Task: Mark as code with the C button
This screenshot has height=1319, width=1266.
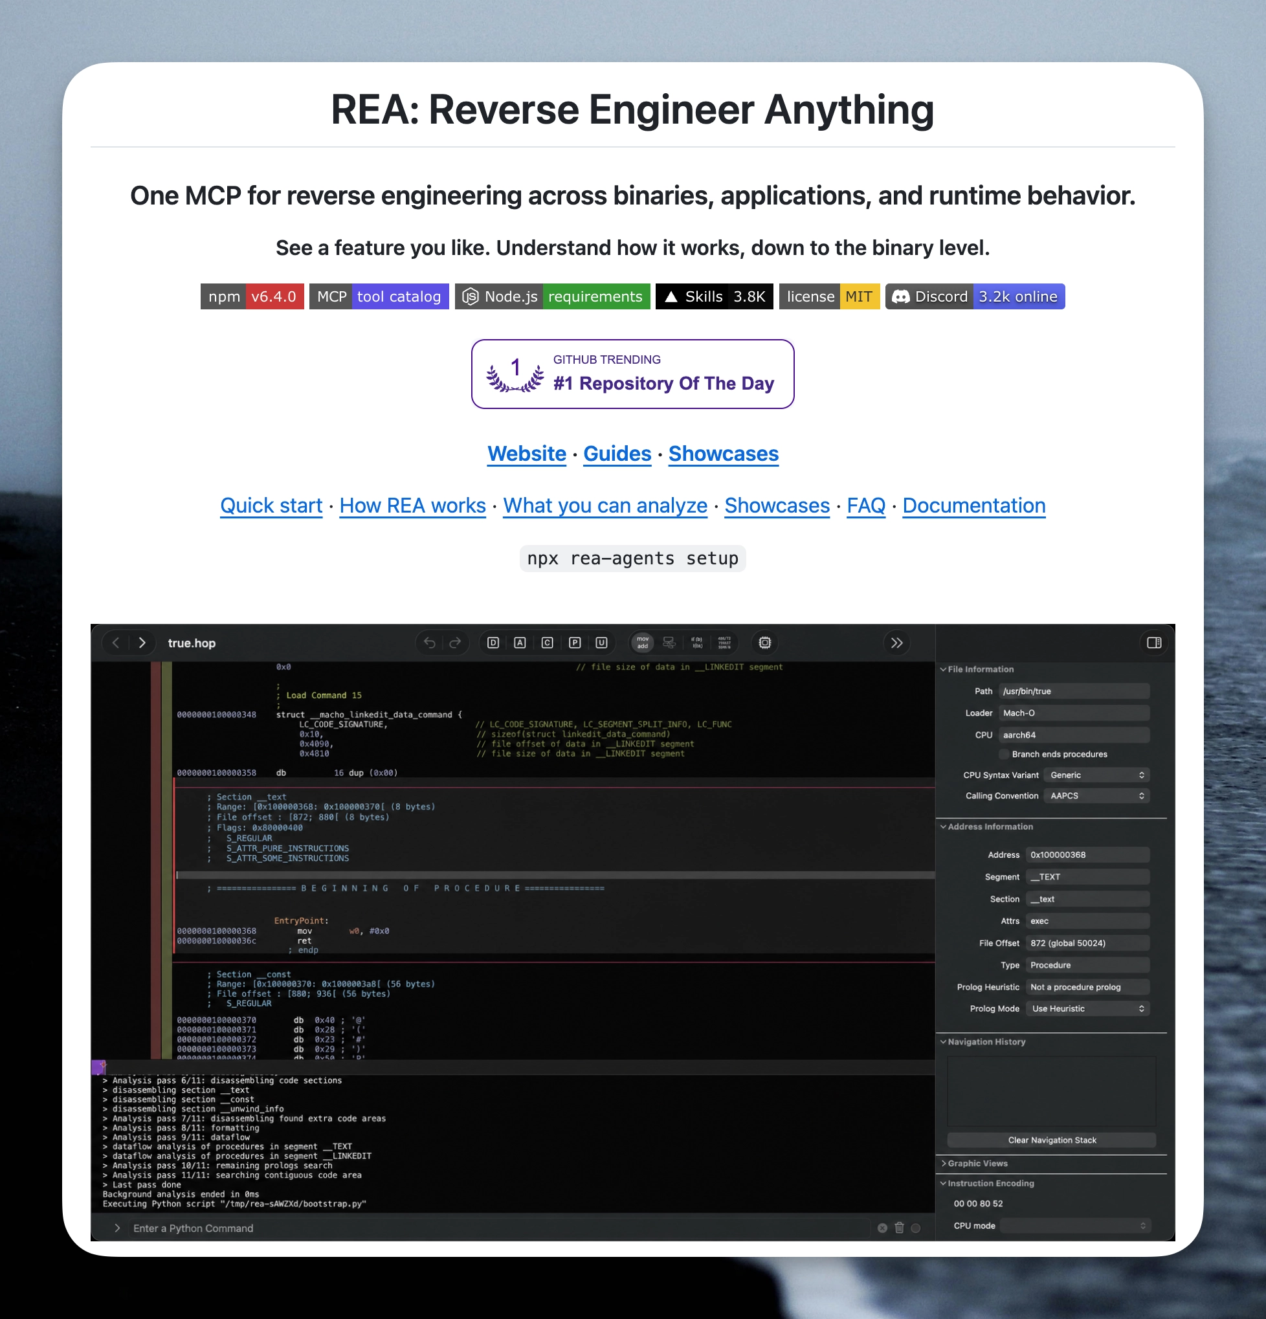Action: 547,643
